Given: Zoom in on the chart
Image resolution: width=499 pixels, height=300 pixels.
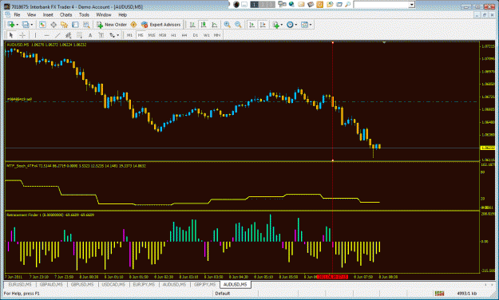Looking at the screenshot, I should coord(228,25).
